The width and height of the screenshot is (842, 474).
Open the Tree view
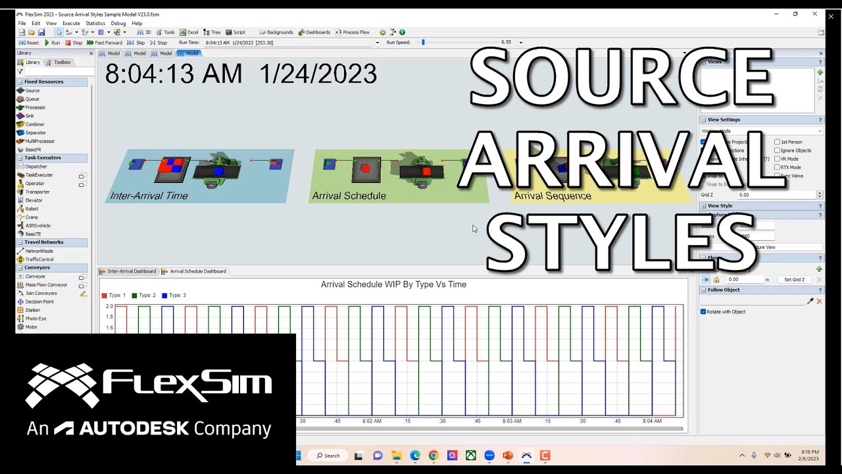pyautogui.click(x=212, y=32)
